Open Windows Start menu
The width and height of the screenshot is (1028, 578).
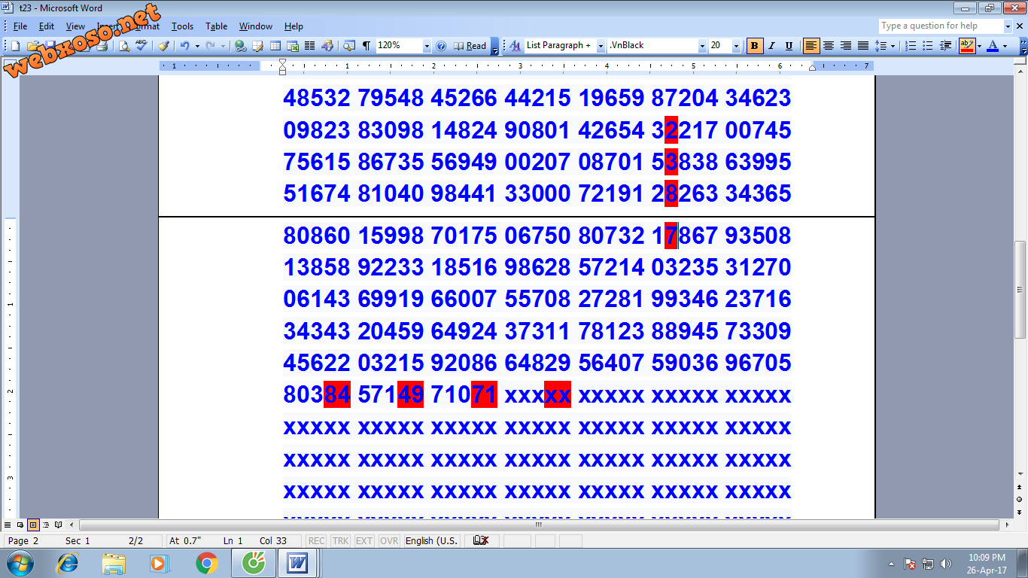pos(19,563)
